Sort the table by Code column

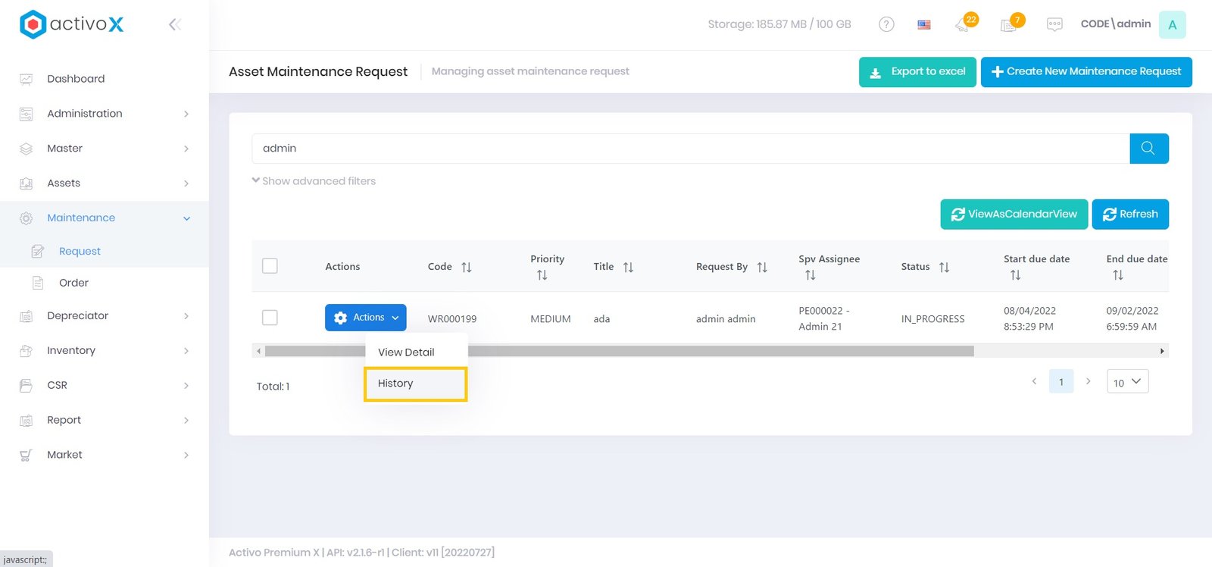coord(466,267)
